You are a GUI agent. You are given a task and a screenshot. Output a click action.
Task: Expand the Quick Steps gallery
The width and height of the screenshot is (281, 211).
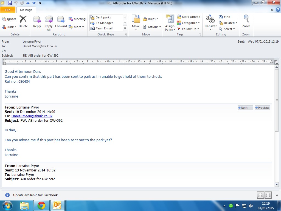(x=125, y=28)
